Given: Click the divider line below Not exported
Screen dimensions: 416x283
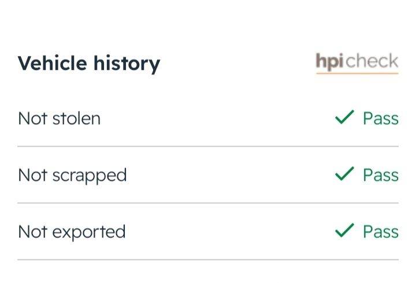Looking at the screenshot, I should click(x=208, y=259).
